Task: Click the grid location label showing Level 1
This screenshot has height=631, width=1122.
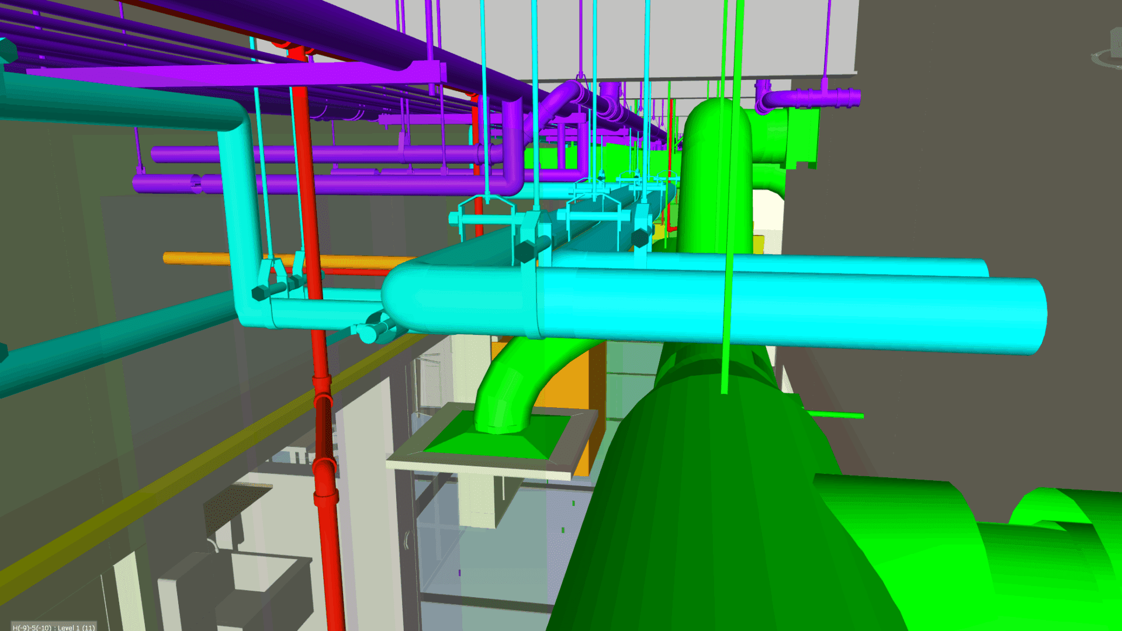Action: (54, 627)
